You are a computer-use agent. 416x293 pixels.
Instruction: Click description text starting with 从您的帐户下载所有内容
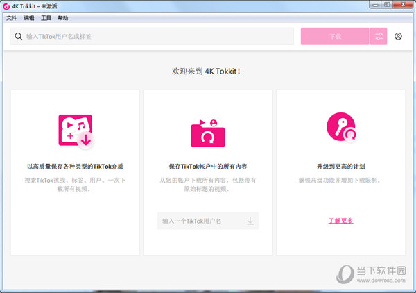(208, 185)
